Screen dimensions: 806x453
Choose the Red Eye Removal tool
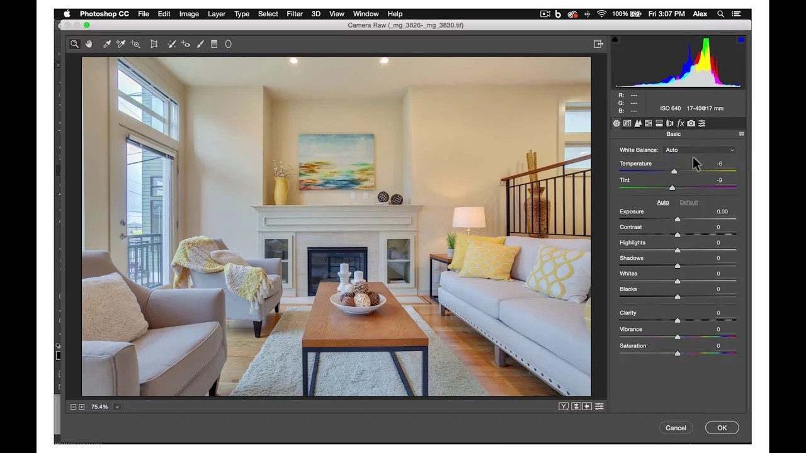[186, 44]
